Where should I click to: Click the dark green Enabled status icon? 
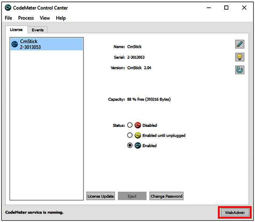point(138,145)
